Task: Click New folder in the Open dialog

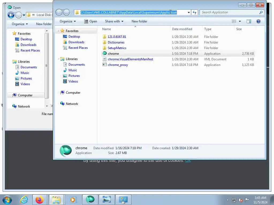Action: pos(44,24)
